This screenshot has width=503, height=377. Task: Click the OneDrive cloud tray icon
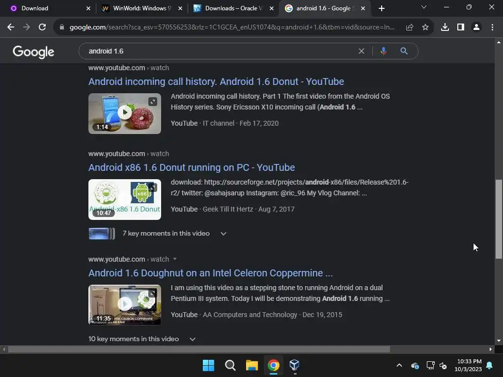point(415,365)
